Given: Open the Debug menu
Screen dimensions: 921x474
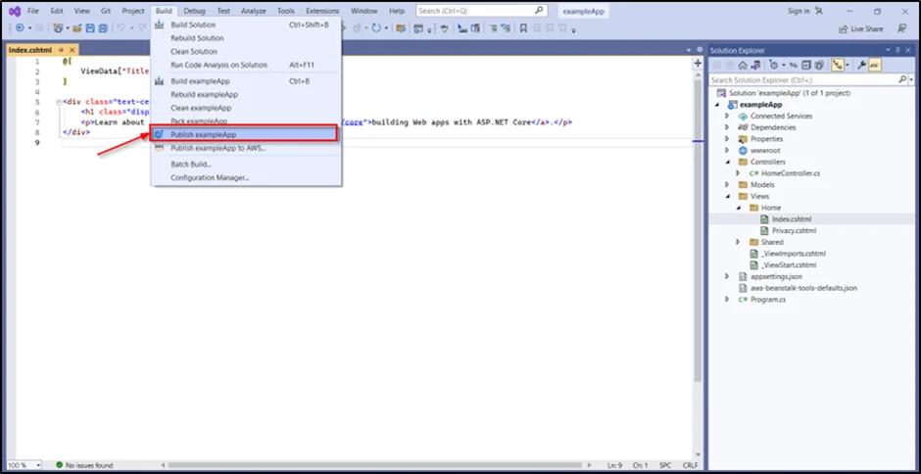Looking at the screenshot, I should coord(194,11).
